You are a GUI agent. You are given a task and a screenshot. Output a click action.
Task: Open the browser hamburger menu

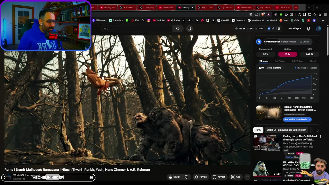pyautogui.click(x=325, y=14)
